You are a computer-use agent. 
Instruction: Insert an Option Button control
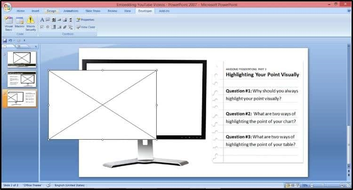point(48,27)
